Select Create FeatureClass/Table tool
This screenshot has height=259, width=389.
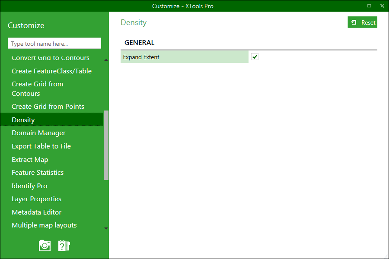coord(51,71)
